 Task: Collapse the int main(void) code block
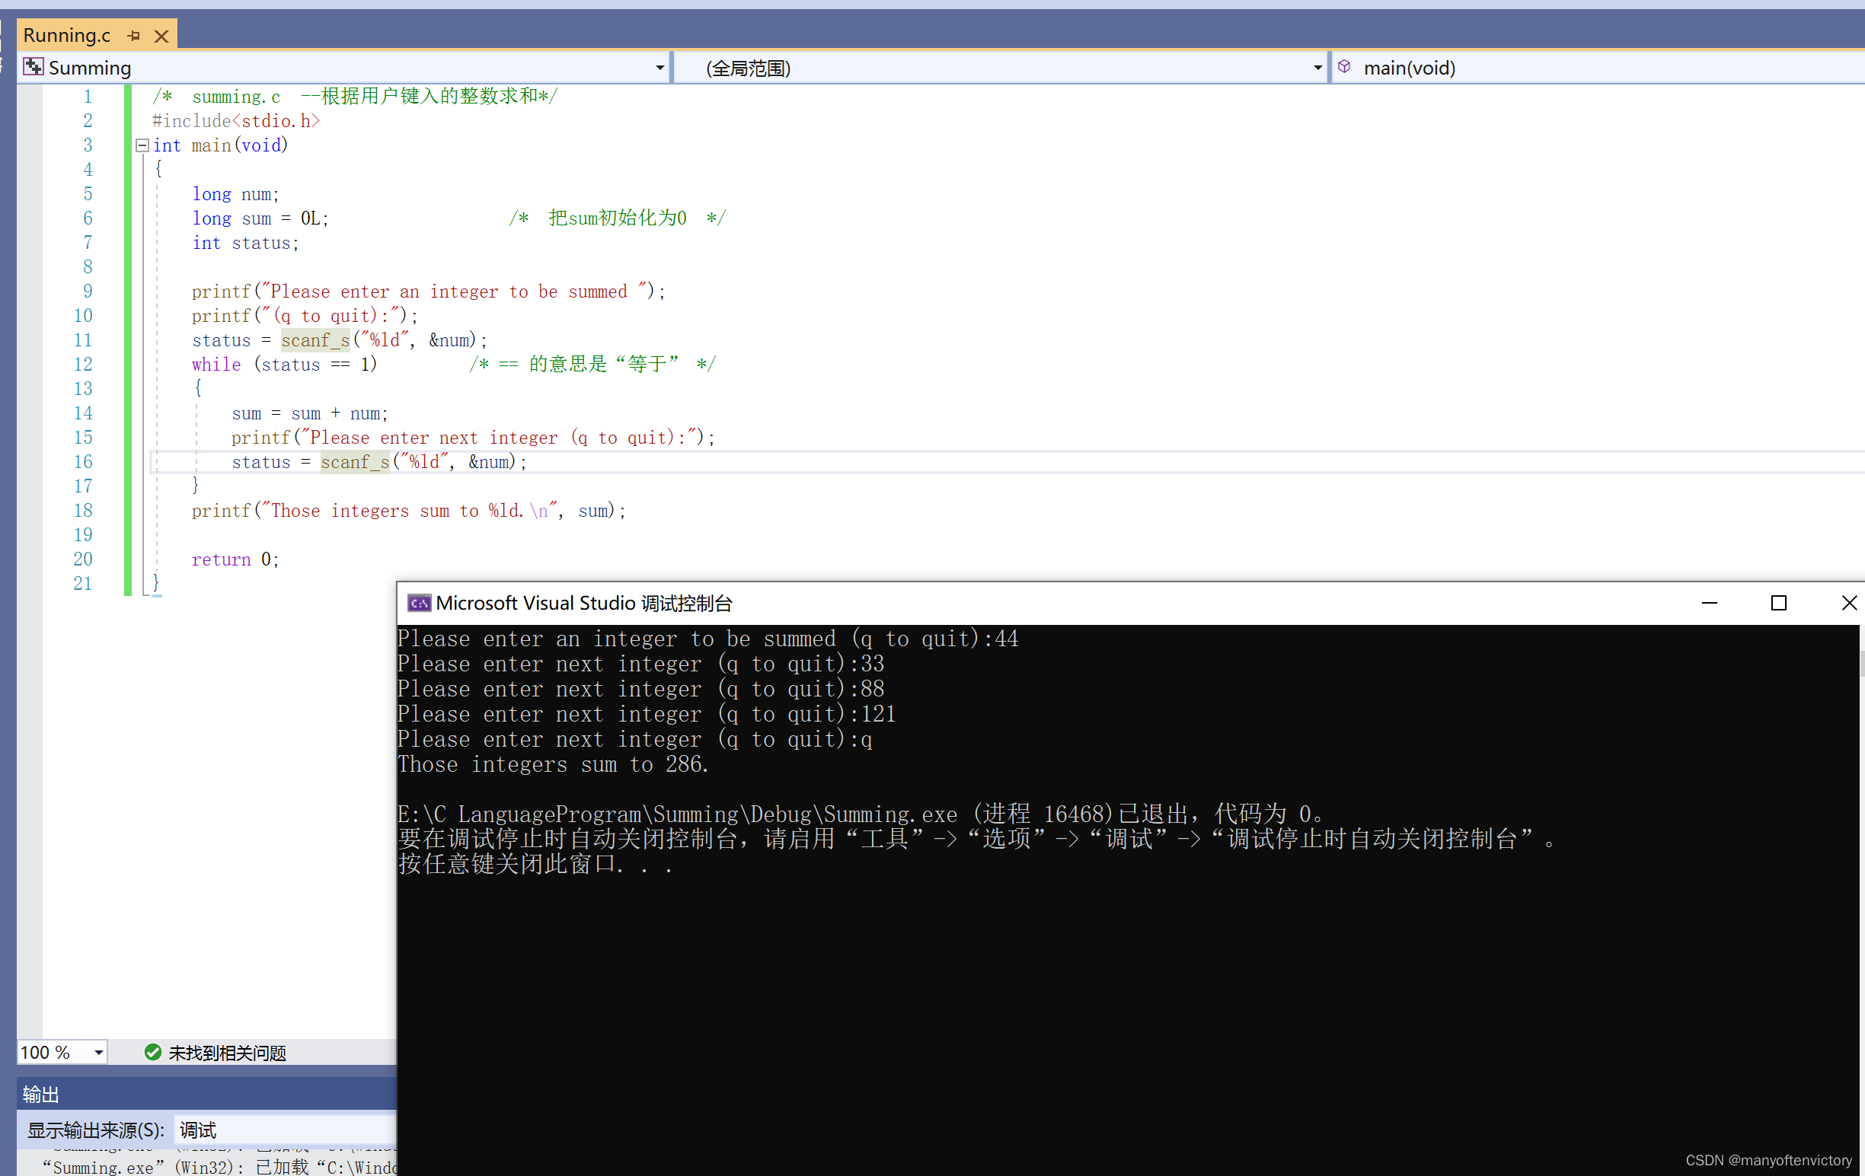point(142,145)
